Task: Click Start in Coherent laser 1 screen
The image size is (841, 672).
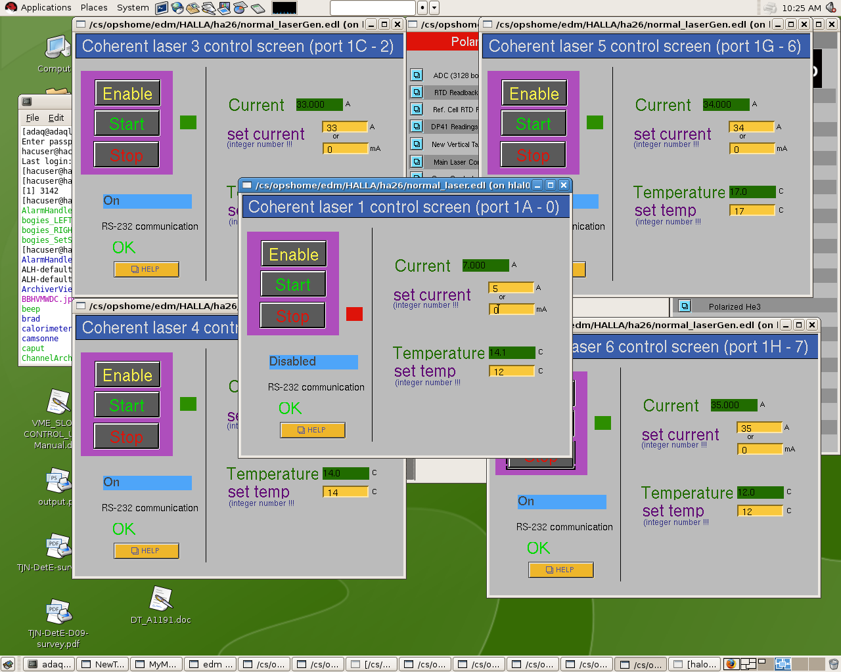Action: [x=293, y=285]
